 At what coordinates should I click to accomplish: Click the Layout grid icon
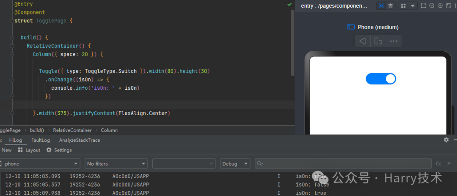pyautogui.click(x=20, y=150)
